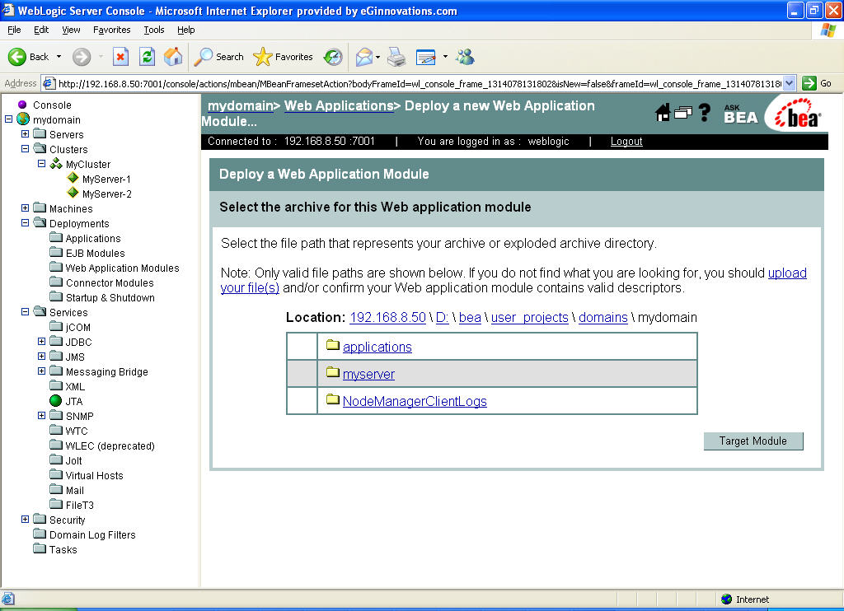Open the Back button history dropdown arrow
Screen dimensions: 844x611
point(59,57)
